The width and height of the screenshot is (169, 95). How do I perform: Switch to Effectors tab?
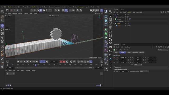click(141, 52)
